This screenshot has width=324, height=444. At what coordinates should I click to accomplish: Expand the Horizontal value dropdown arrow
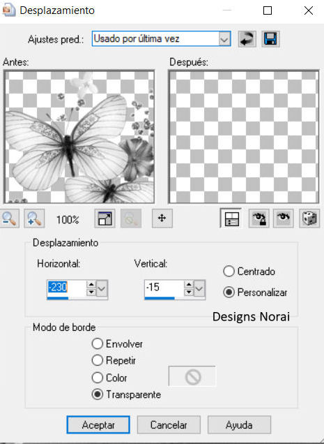point(102,288)
